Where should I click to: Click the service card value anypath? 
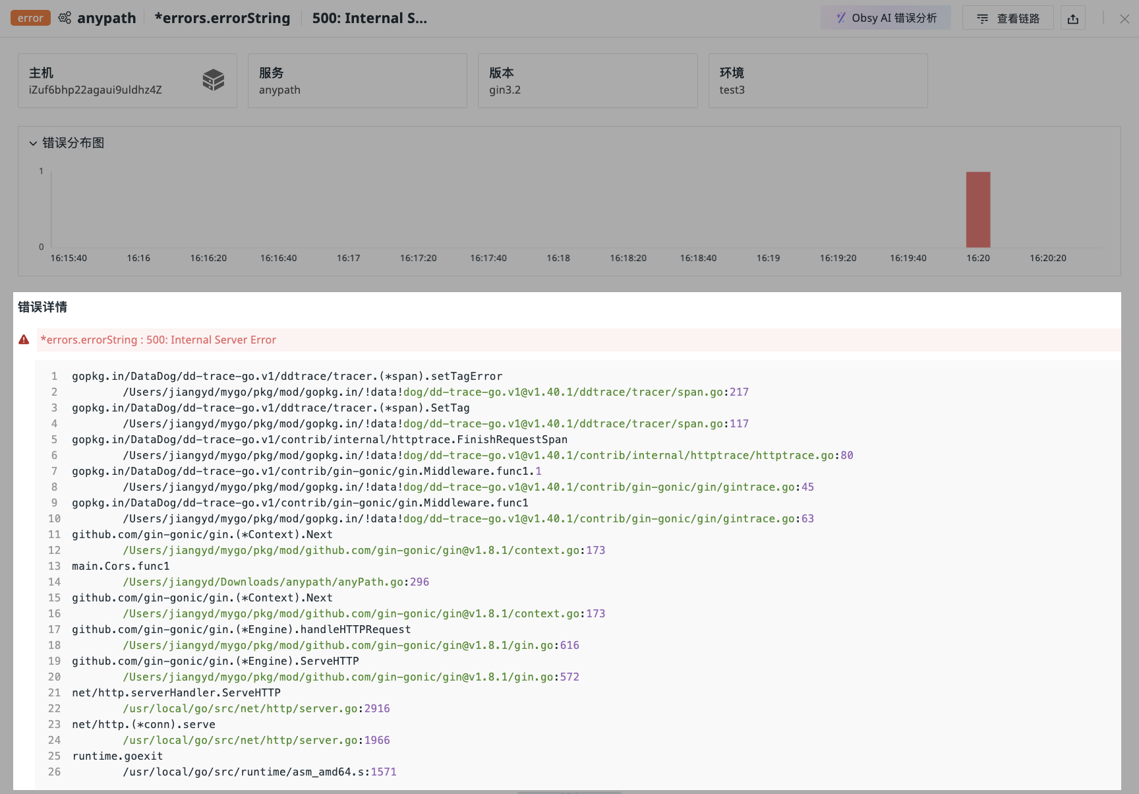click(x=279, y=90)
